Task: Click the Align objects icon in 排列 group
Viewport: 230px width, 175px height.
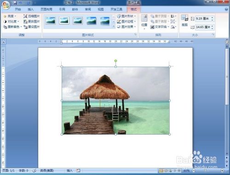Action: [x=173, y=16]
